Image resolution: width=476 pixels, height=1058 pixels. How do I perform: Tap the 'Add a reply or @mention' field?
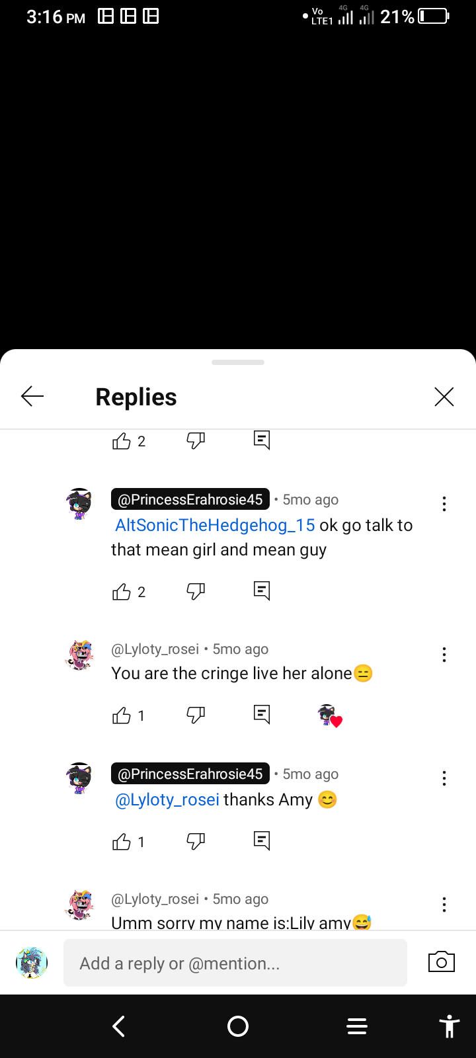[x=235, y=963]
